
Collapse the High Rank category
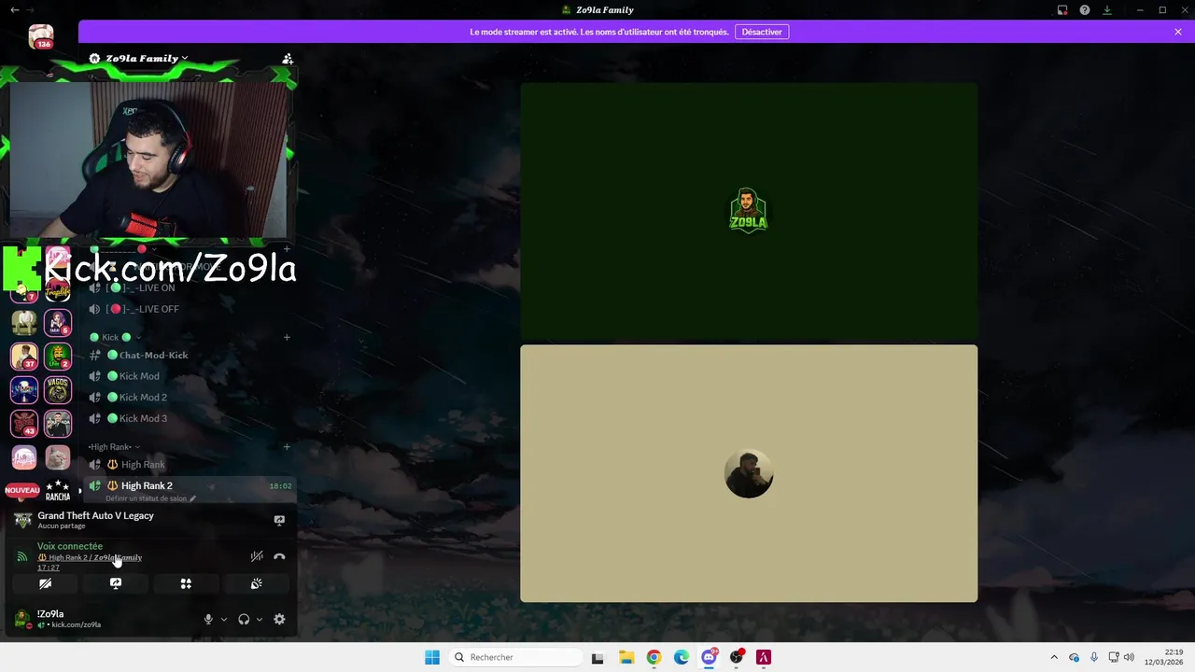click(114, 447)
